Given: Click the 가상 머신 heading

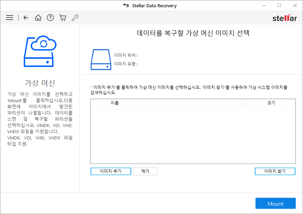Looking at the screenshot, I should coord(40,83).
